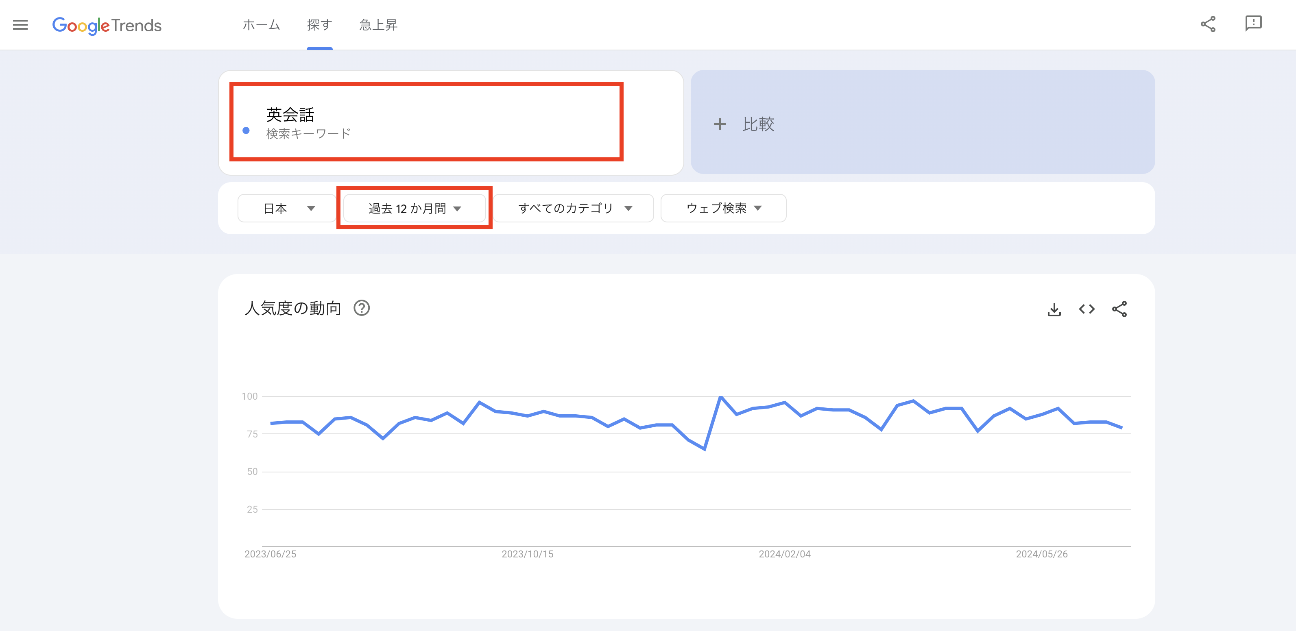Click the 英会話 search term field
The image size is (1296, 631).
click(x=451, y=123)
